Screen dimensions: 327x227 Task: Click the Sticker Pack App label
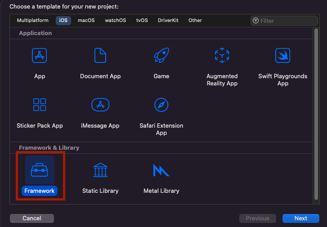pos(40,125)
